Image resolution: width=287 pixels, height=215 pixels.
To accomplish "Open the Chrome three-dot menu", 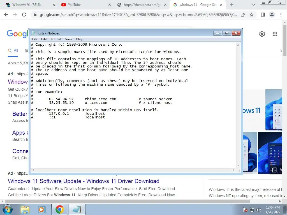I will (281, 15).
